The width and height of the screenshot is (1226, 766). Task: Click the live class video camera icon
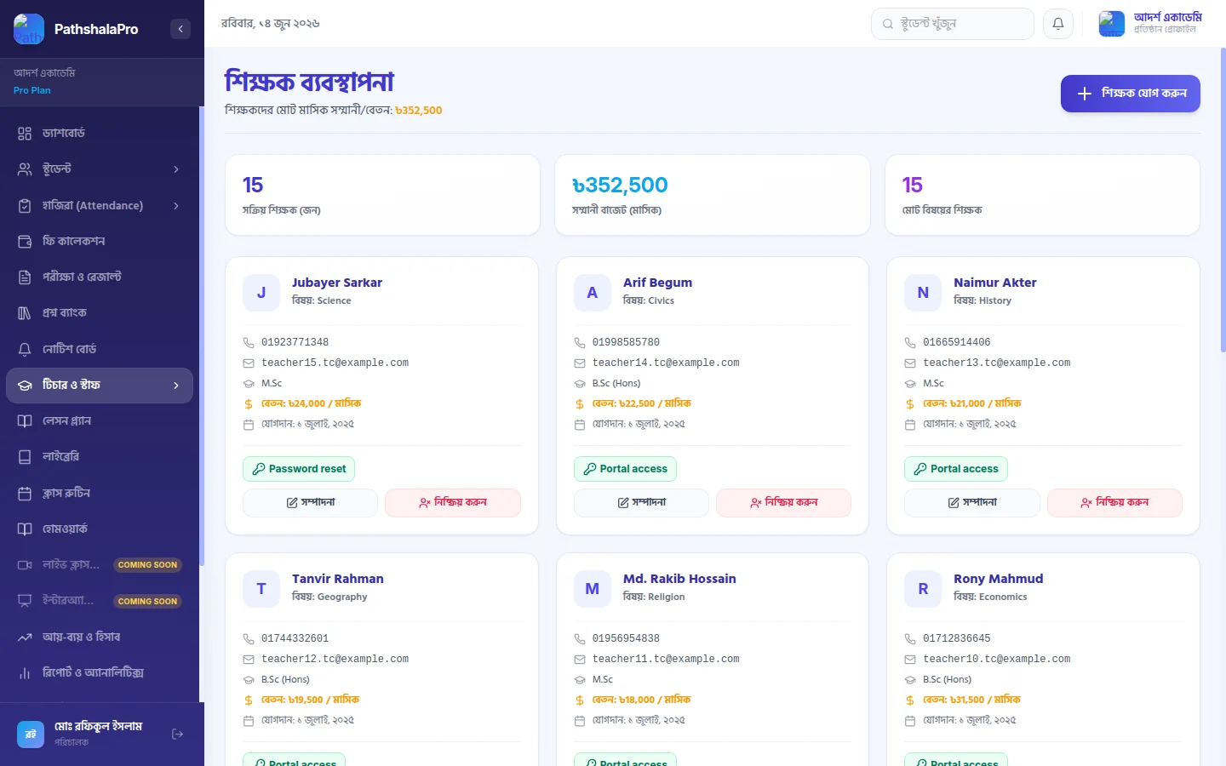tap(25, 565)
